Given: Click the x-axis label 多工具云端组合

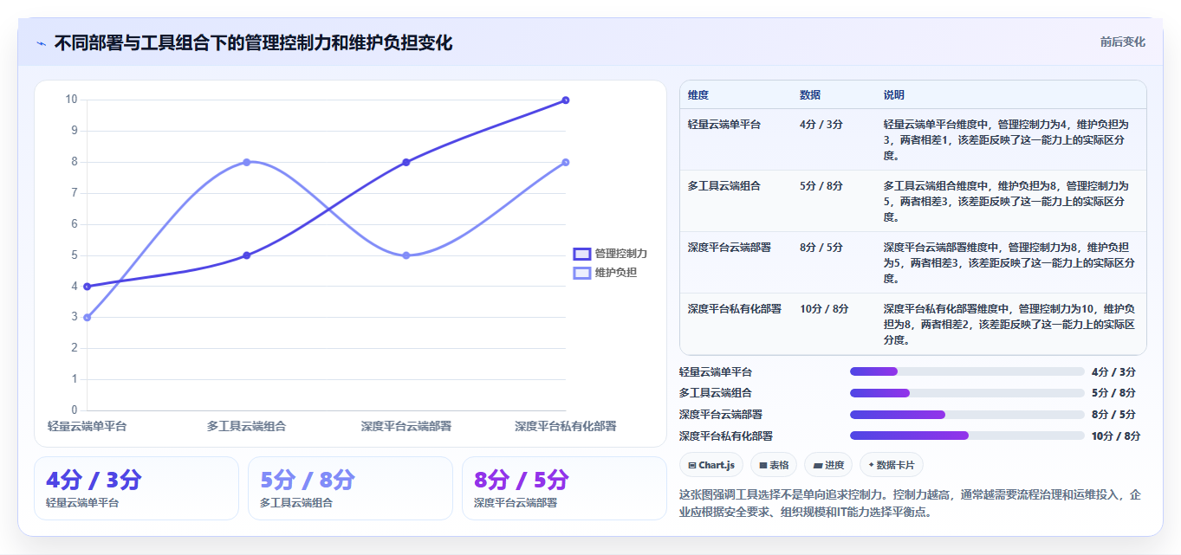Looking at the screenshot, I should [x=247, y=426].
